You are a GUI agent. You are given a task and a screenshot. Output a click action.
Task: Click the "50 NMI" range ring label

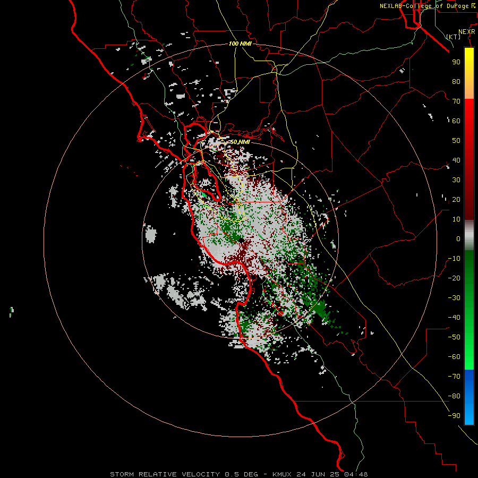pos(240,142)
